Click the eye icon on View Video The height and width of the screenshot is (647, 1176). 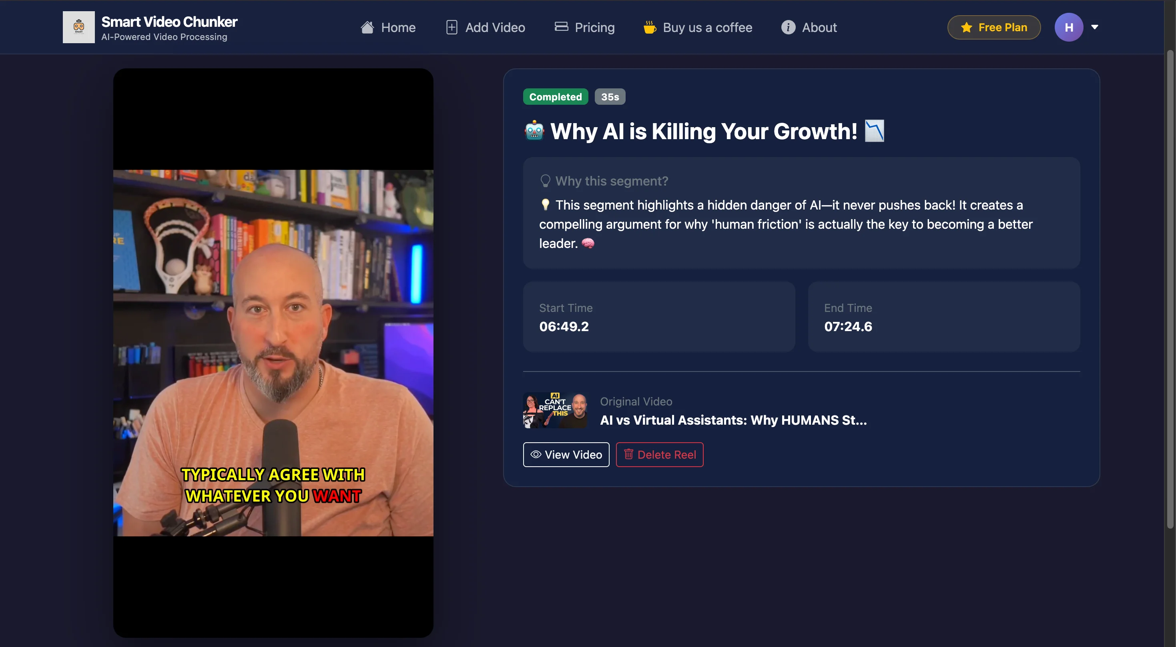(536, 455)
